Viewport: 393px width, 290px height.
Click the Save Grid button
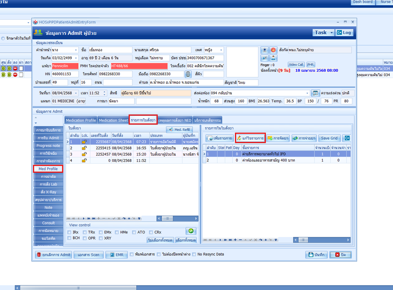(x=329, y=138)
